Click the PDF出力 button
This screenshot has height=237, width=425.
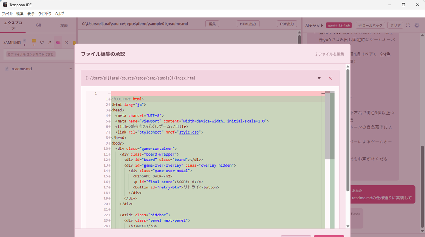click(x=287, y=24)
